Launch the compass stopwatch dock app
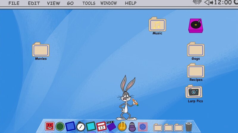The width and height of the screenshot is (238, 133). 81,126
